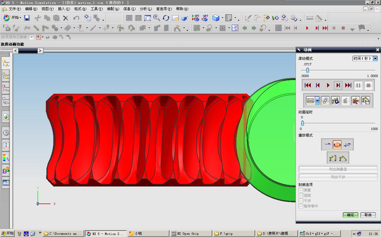381x238 pixels.
Task: Save the simulation with the floppy disk icon
Action: tap(27, 18)
